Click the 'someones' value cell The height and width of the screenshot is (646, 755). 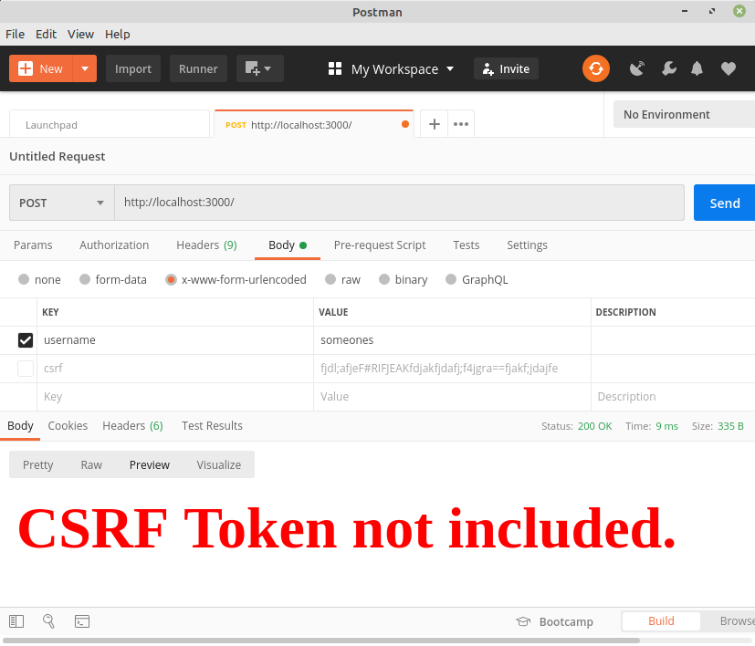pyautogui.click(x=452, y=339)
